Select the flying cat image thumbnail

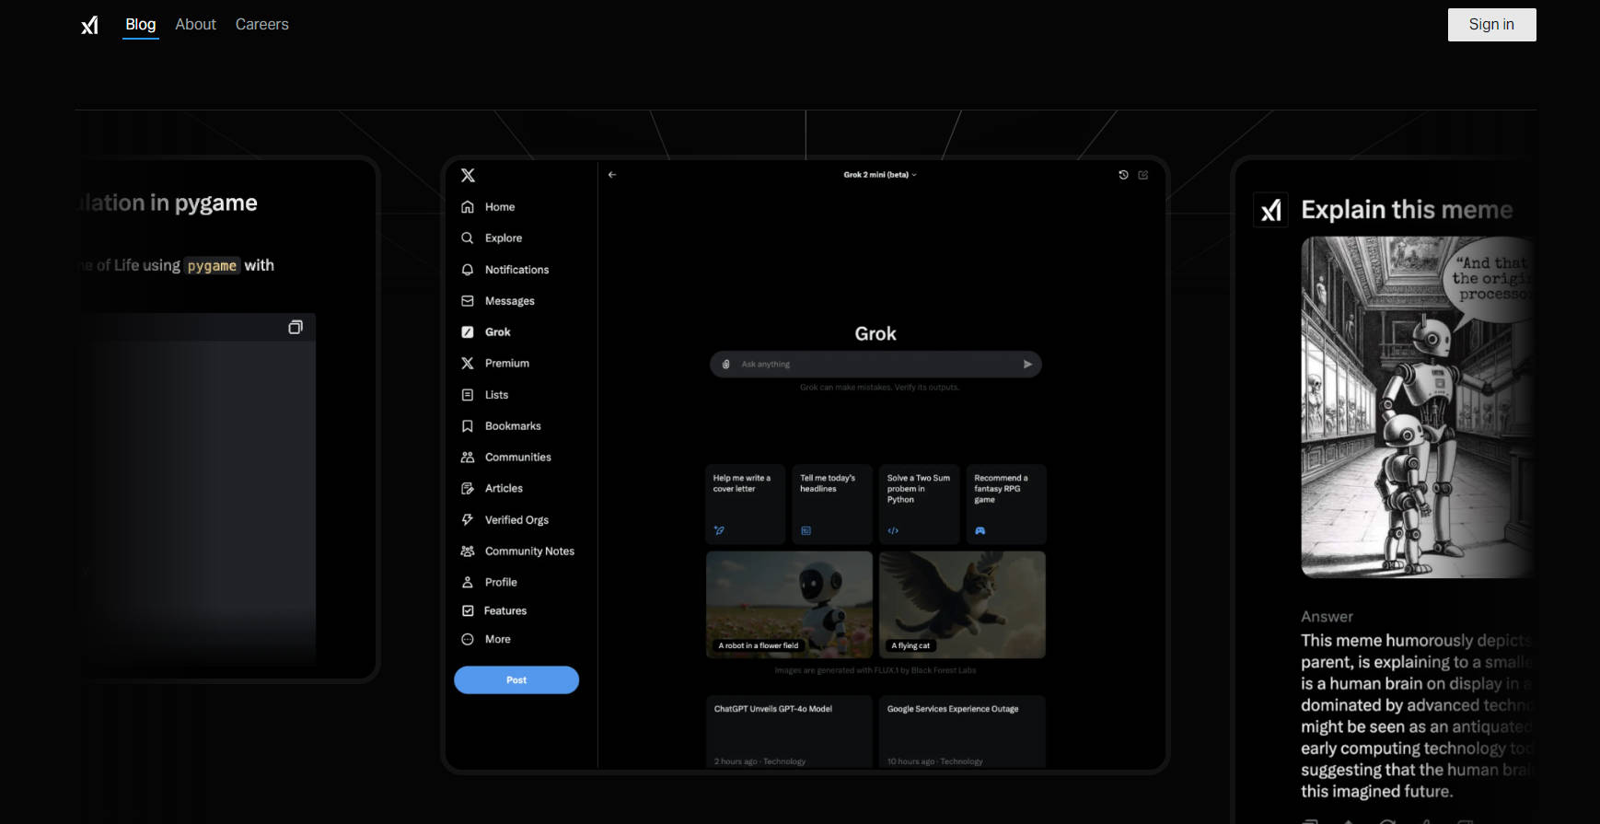coord(962,604)
